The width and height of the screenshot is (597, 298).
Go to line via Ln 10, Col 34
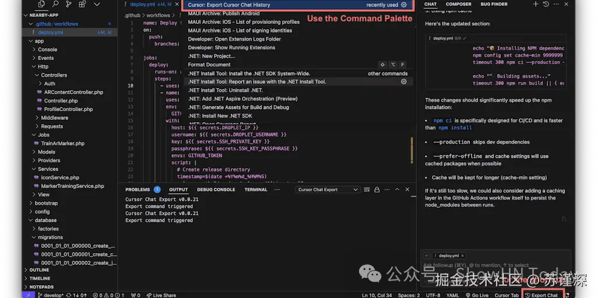point(377,295)
